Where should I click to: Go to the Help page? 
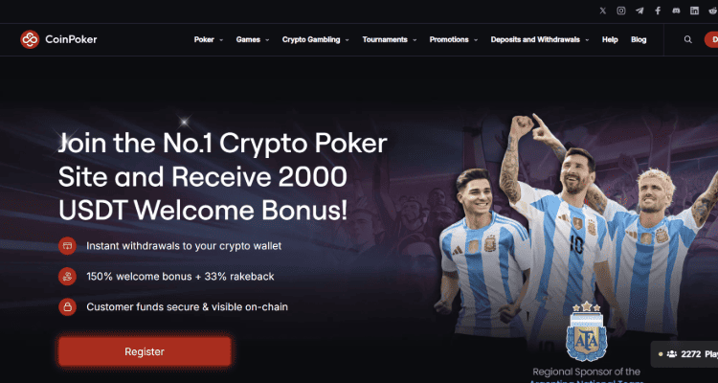pyautogui.click(x=610, y=39)
